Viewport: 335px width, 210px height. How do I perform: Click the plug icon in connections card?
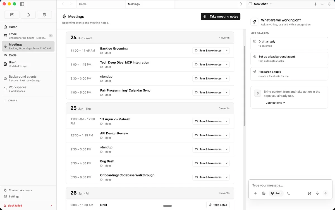tap(258, 93)
